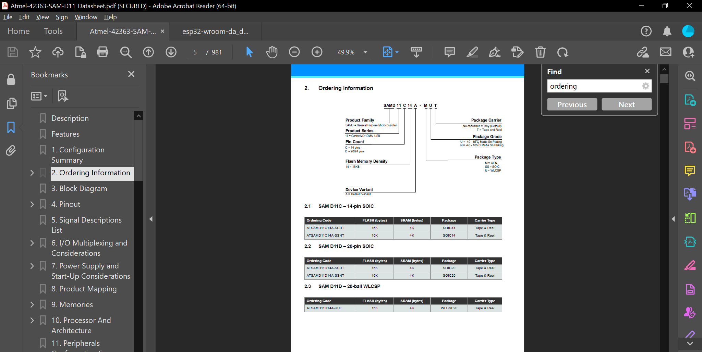Open the Comment tool in right pane
The height and width of the screenshot is (352, 702).
point(690,171)
